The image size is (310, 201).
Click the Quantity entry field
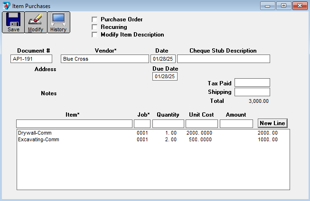point(168,124)
